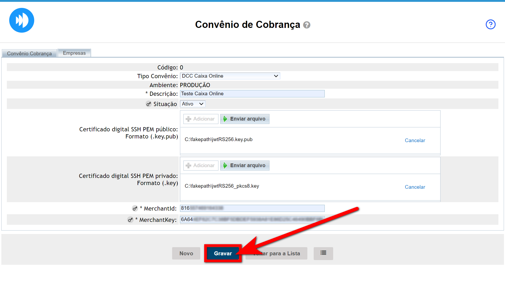Open the Tipo Convênio dropdown
The height and width of the screenshot is (284, 505).
[230, 76]
